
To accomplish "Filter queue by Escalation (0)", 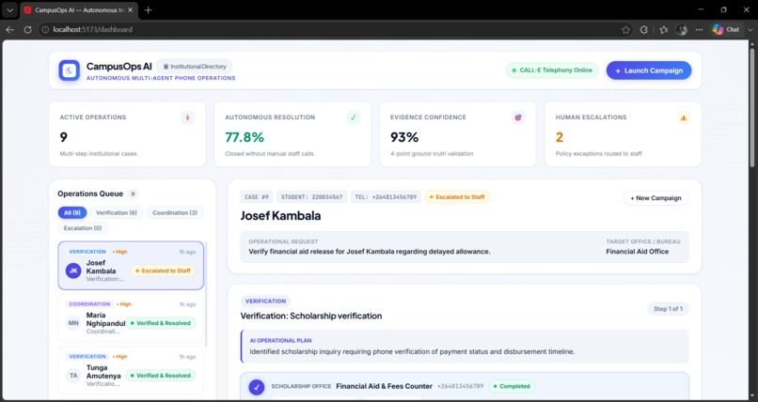I will 83,228.
